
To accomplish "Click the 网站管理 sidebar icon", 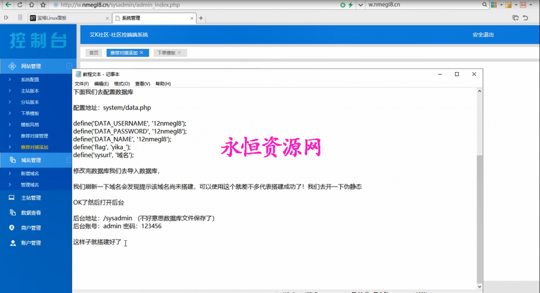I will [x=12, y=66].
